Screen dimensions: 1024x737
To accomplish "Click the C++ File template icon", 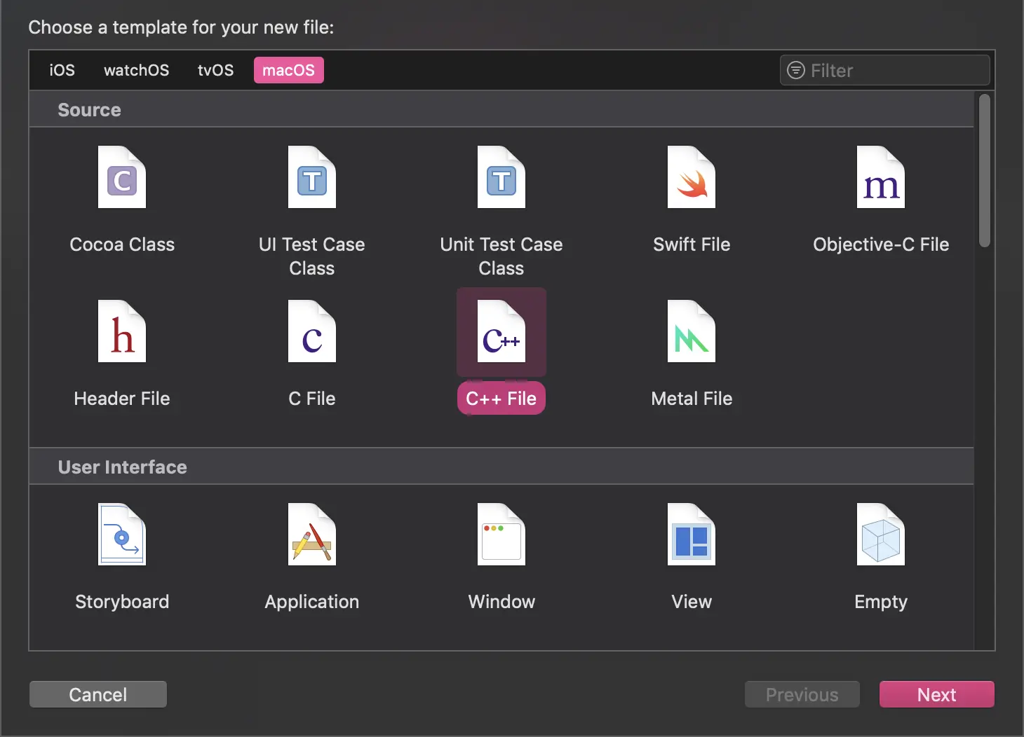I will 501,331.
